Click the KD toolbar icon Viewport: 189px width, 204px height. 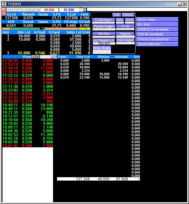click(x=27, y=10)
